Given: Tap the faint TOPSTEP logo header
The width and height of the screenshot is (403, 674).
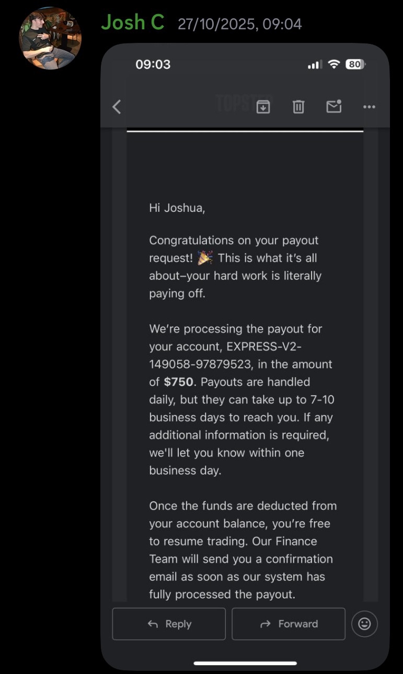Looking at the screenshot, I should (x=236, y=104).
